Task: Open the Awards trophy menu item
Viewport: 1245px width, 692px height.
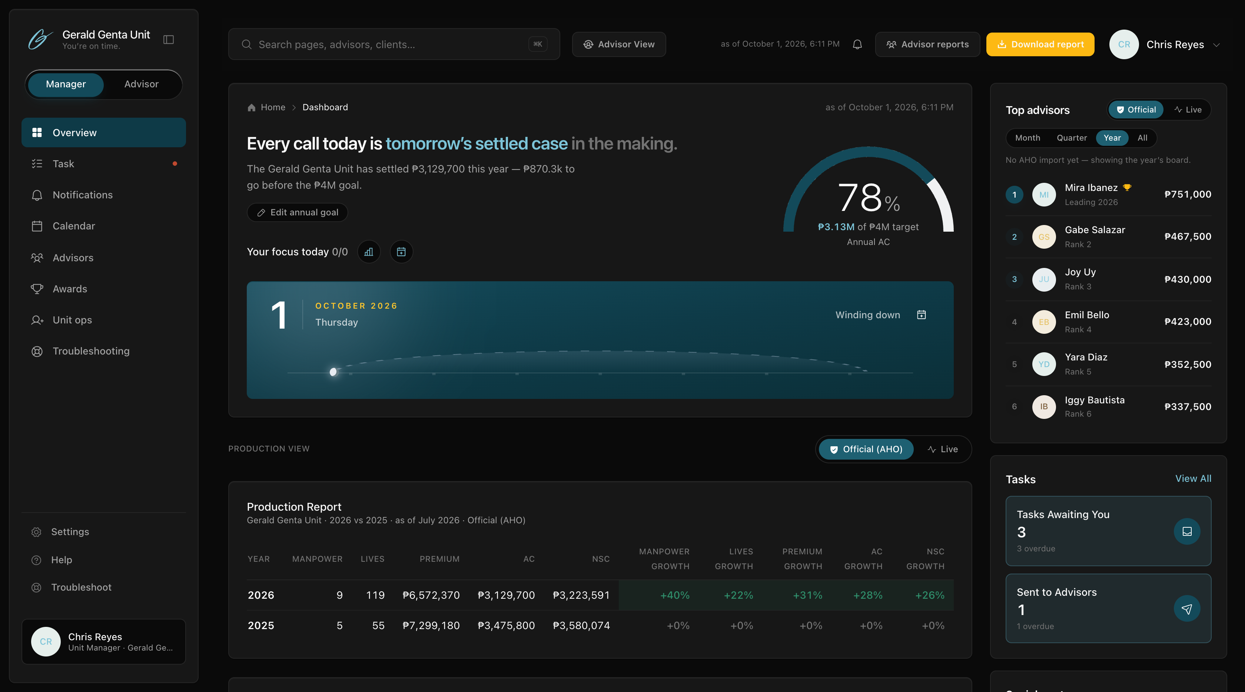Action: pyautogui.click(x=103, y=289)
